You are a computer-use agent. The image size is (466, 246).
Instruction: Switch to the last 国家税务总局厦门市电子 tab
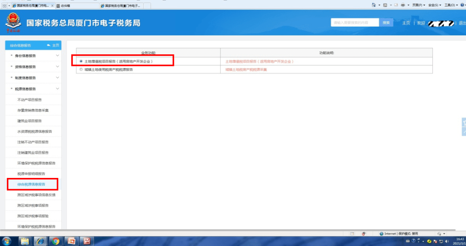[x=122, y=6]
